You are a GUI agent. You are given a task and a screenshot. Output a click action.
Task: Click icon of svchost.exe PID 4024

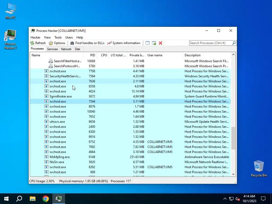coord(46,91)
